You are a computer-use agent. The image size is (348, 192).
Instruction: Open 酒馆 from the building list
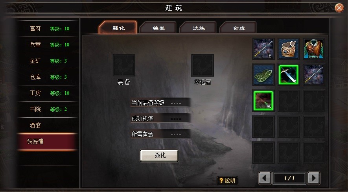(48, 126)
